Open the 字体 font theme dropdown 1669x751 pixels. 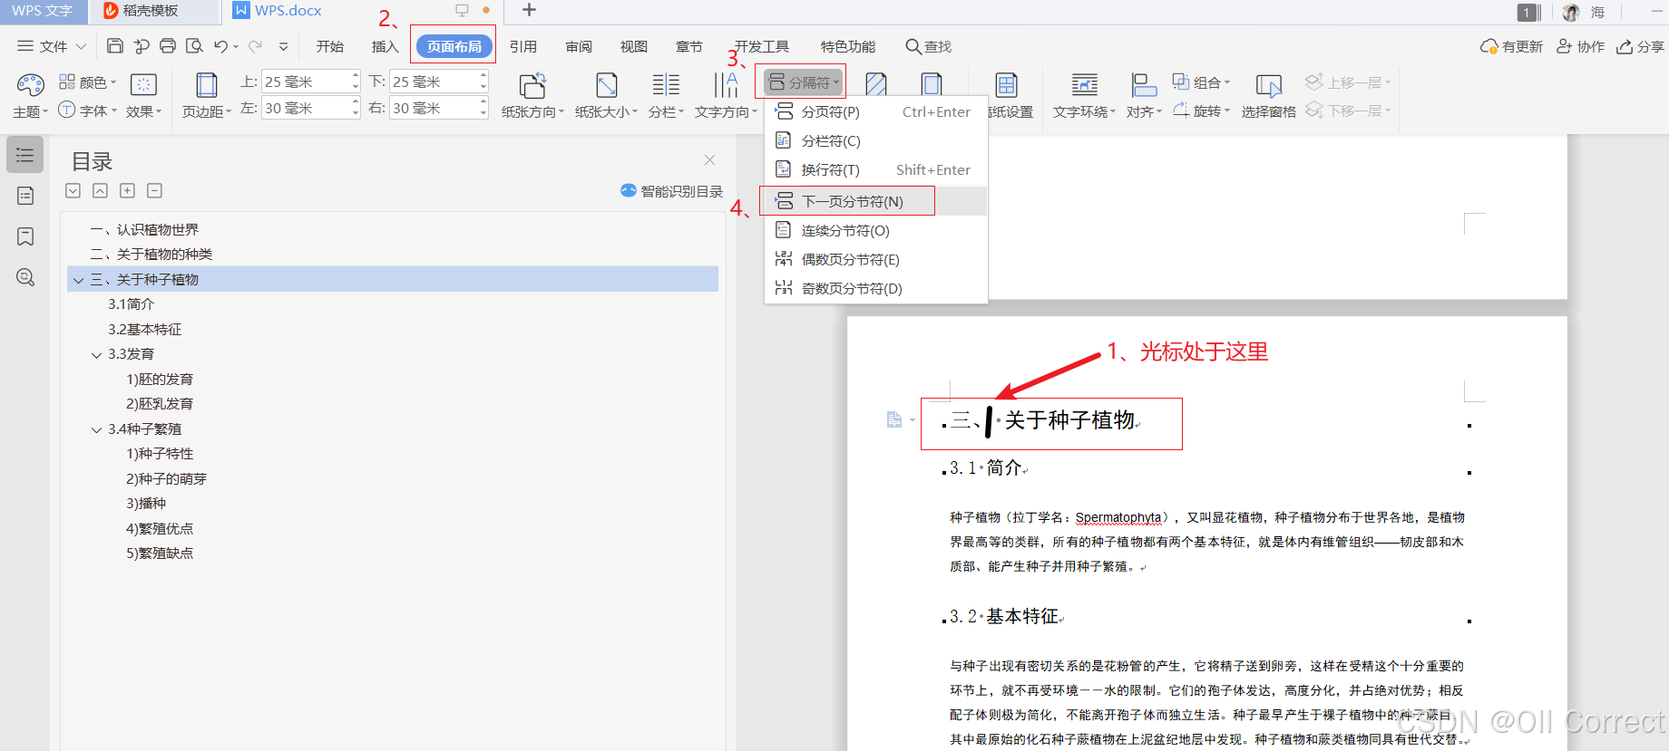click(88, 111)
